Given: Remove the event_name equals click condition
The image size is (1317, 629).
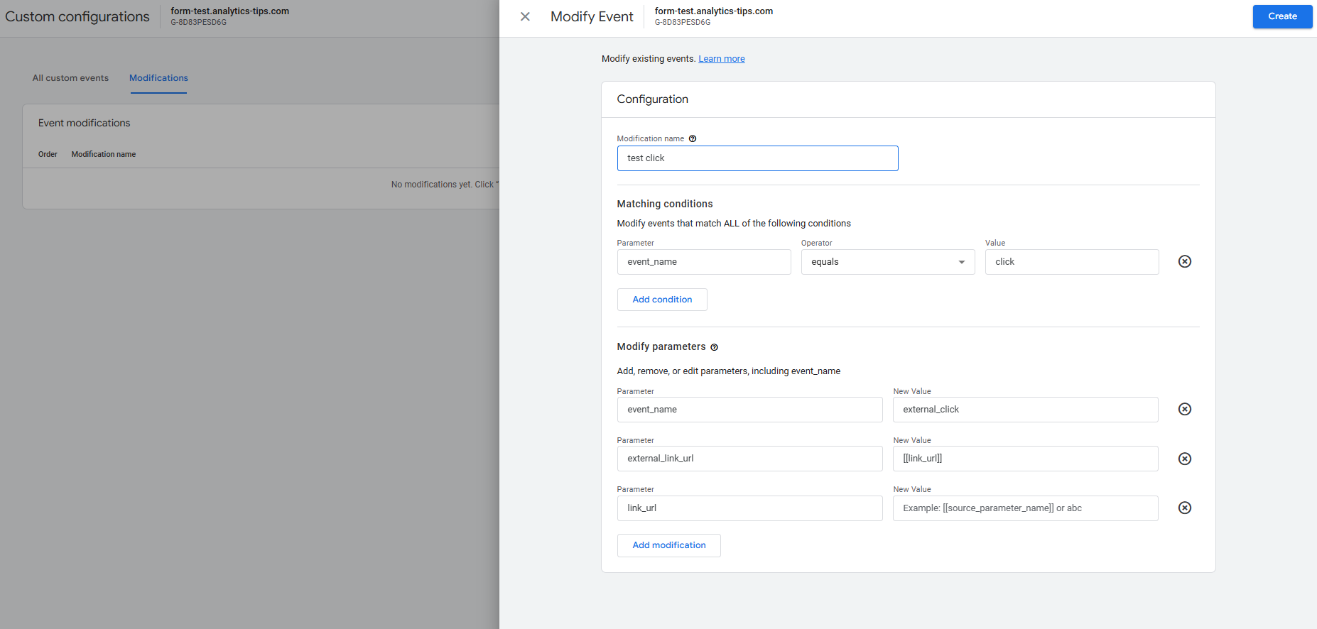Looking at the screenshot, I should click(1184, 261).
